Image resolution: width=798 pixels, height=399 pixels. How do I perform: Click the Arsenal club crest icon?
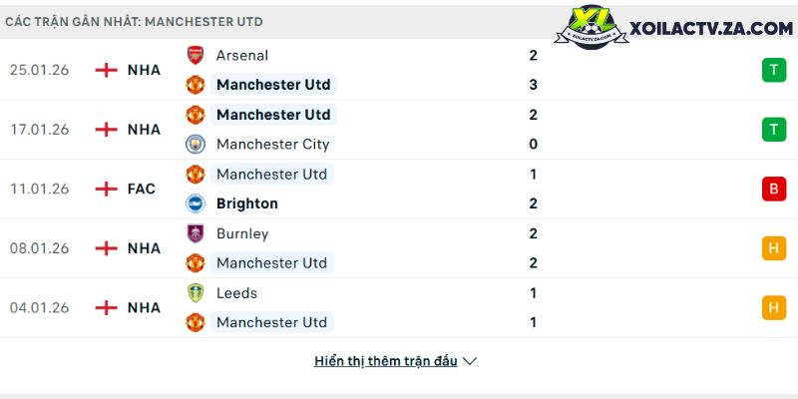pyautogui.click(x=196, y=56)
